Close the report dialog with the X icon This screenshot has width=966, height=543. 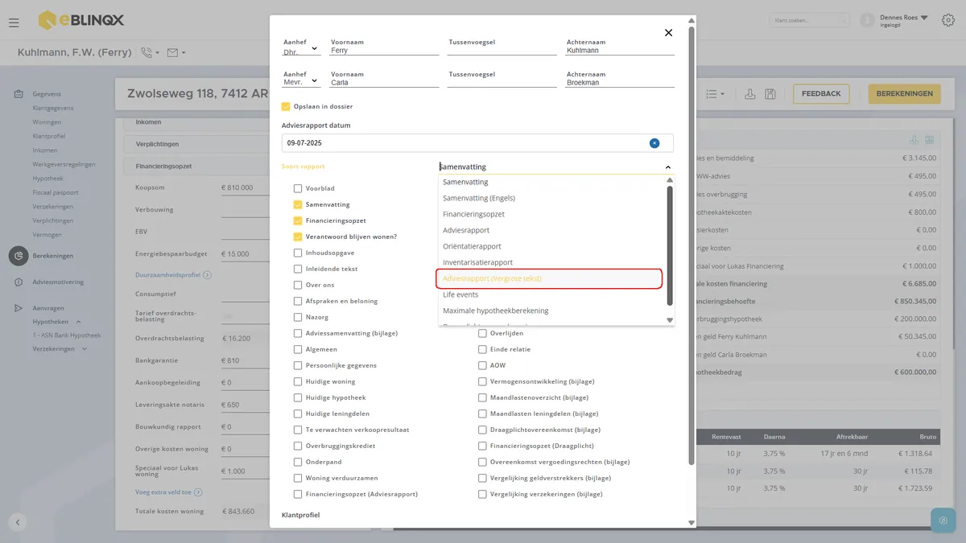[668, 33]
